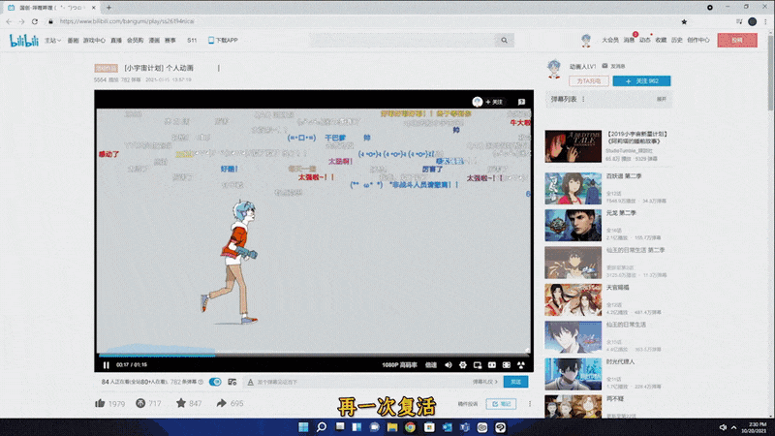Click in-player feedback icon top right
This screenshot has width=775, height=436.
(521, 102)
